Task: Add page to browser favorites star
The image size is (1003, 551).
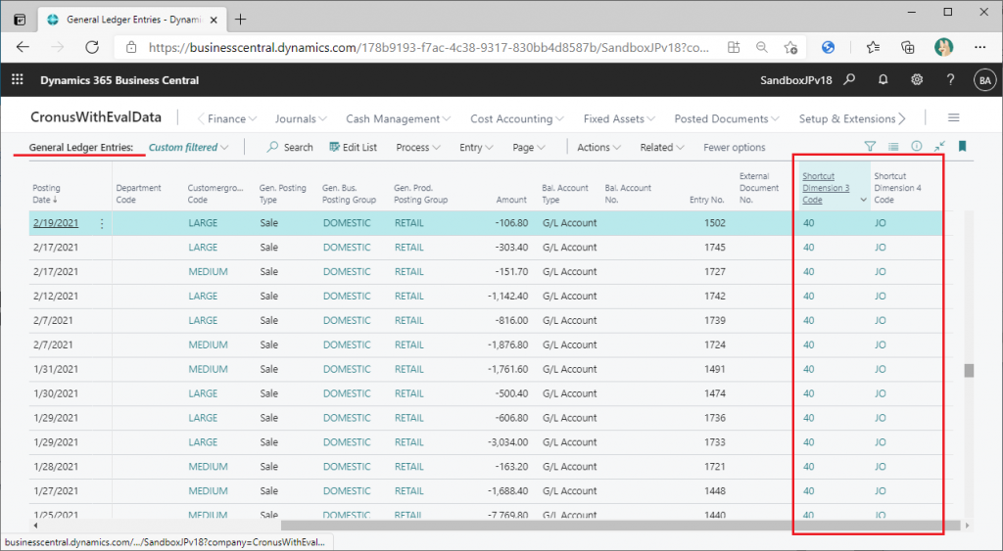Action: point(790,47)
